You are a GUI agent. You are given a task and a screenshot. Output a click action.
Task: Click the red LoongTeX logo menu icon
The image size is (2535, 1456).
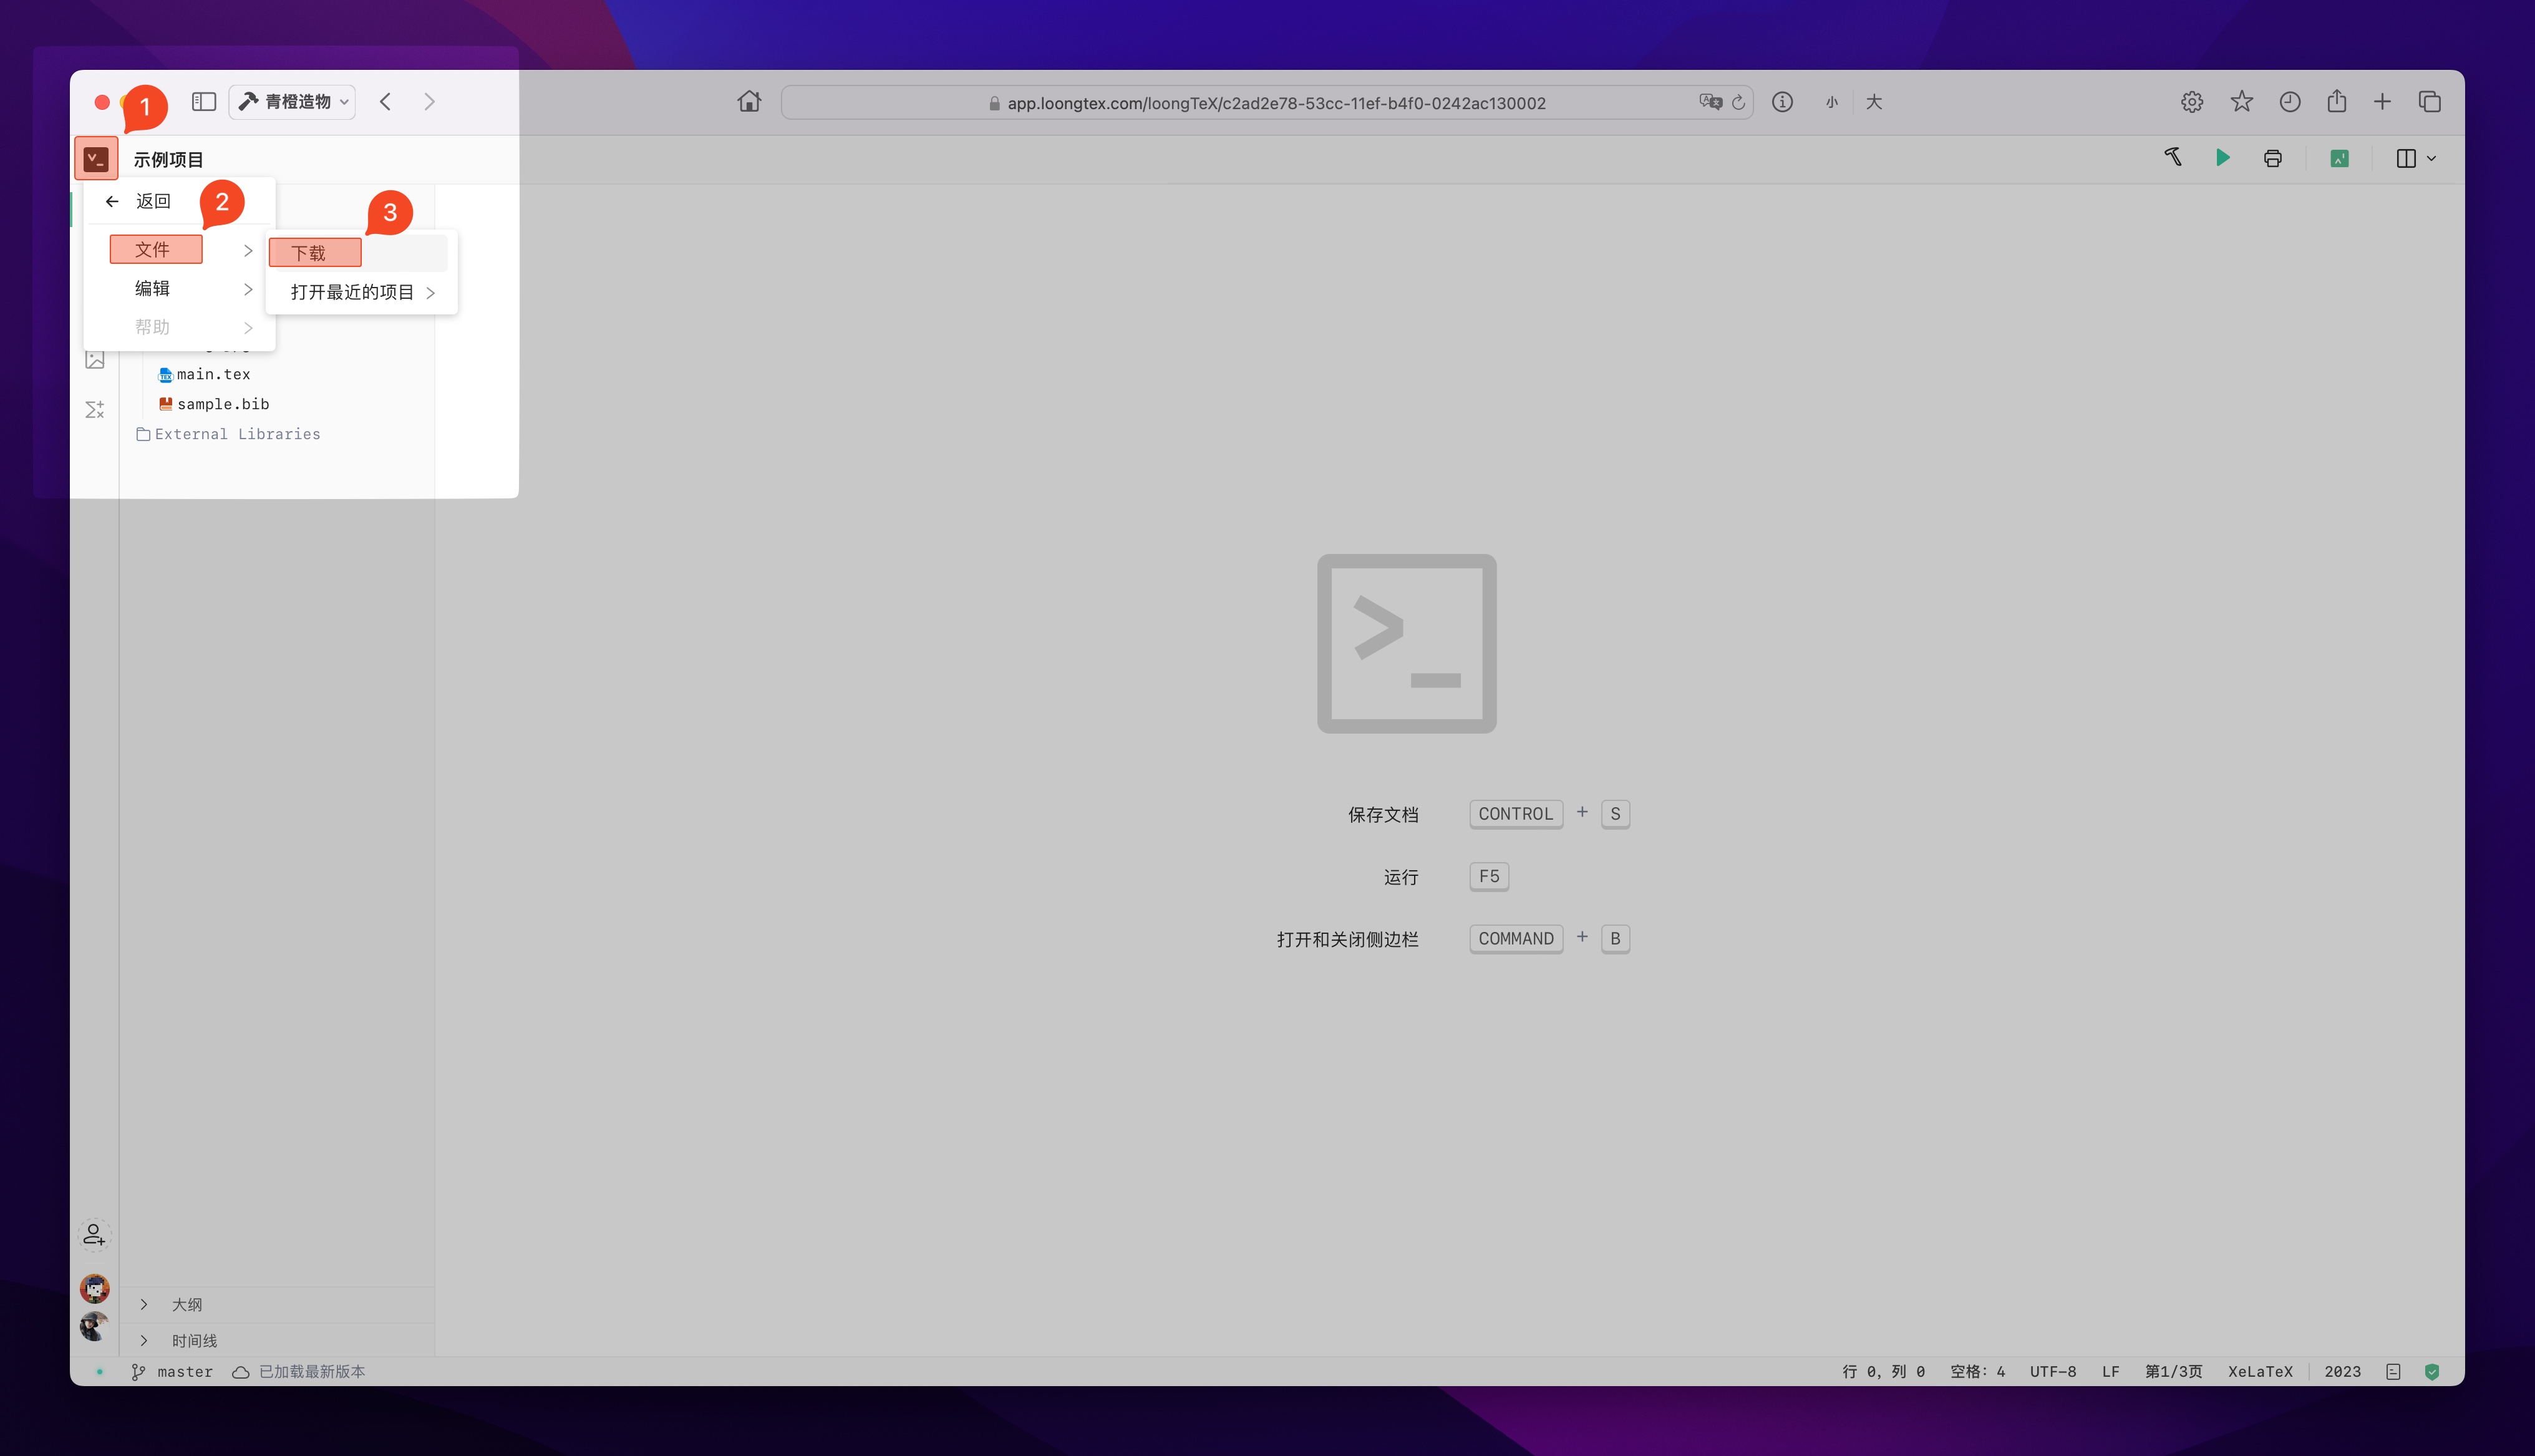96,159
